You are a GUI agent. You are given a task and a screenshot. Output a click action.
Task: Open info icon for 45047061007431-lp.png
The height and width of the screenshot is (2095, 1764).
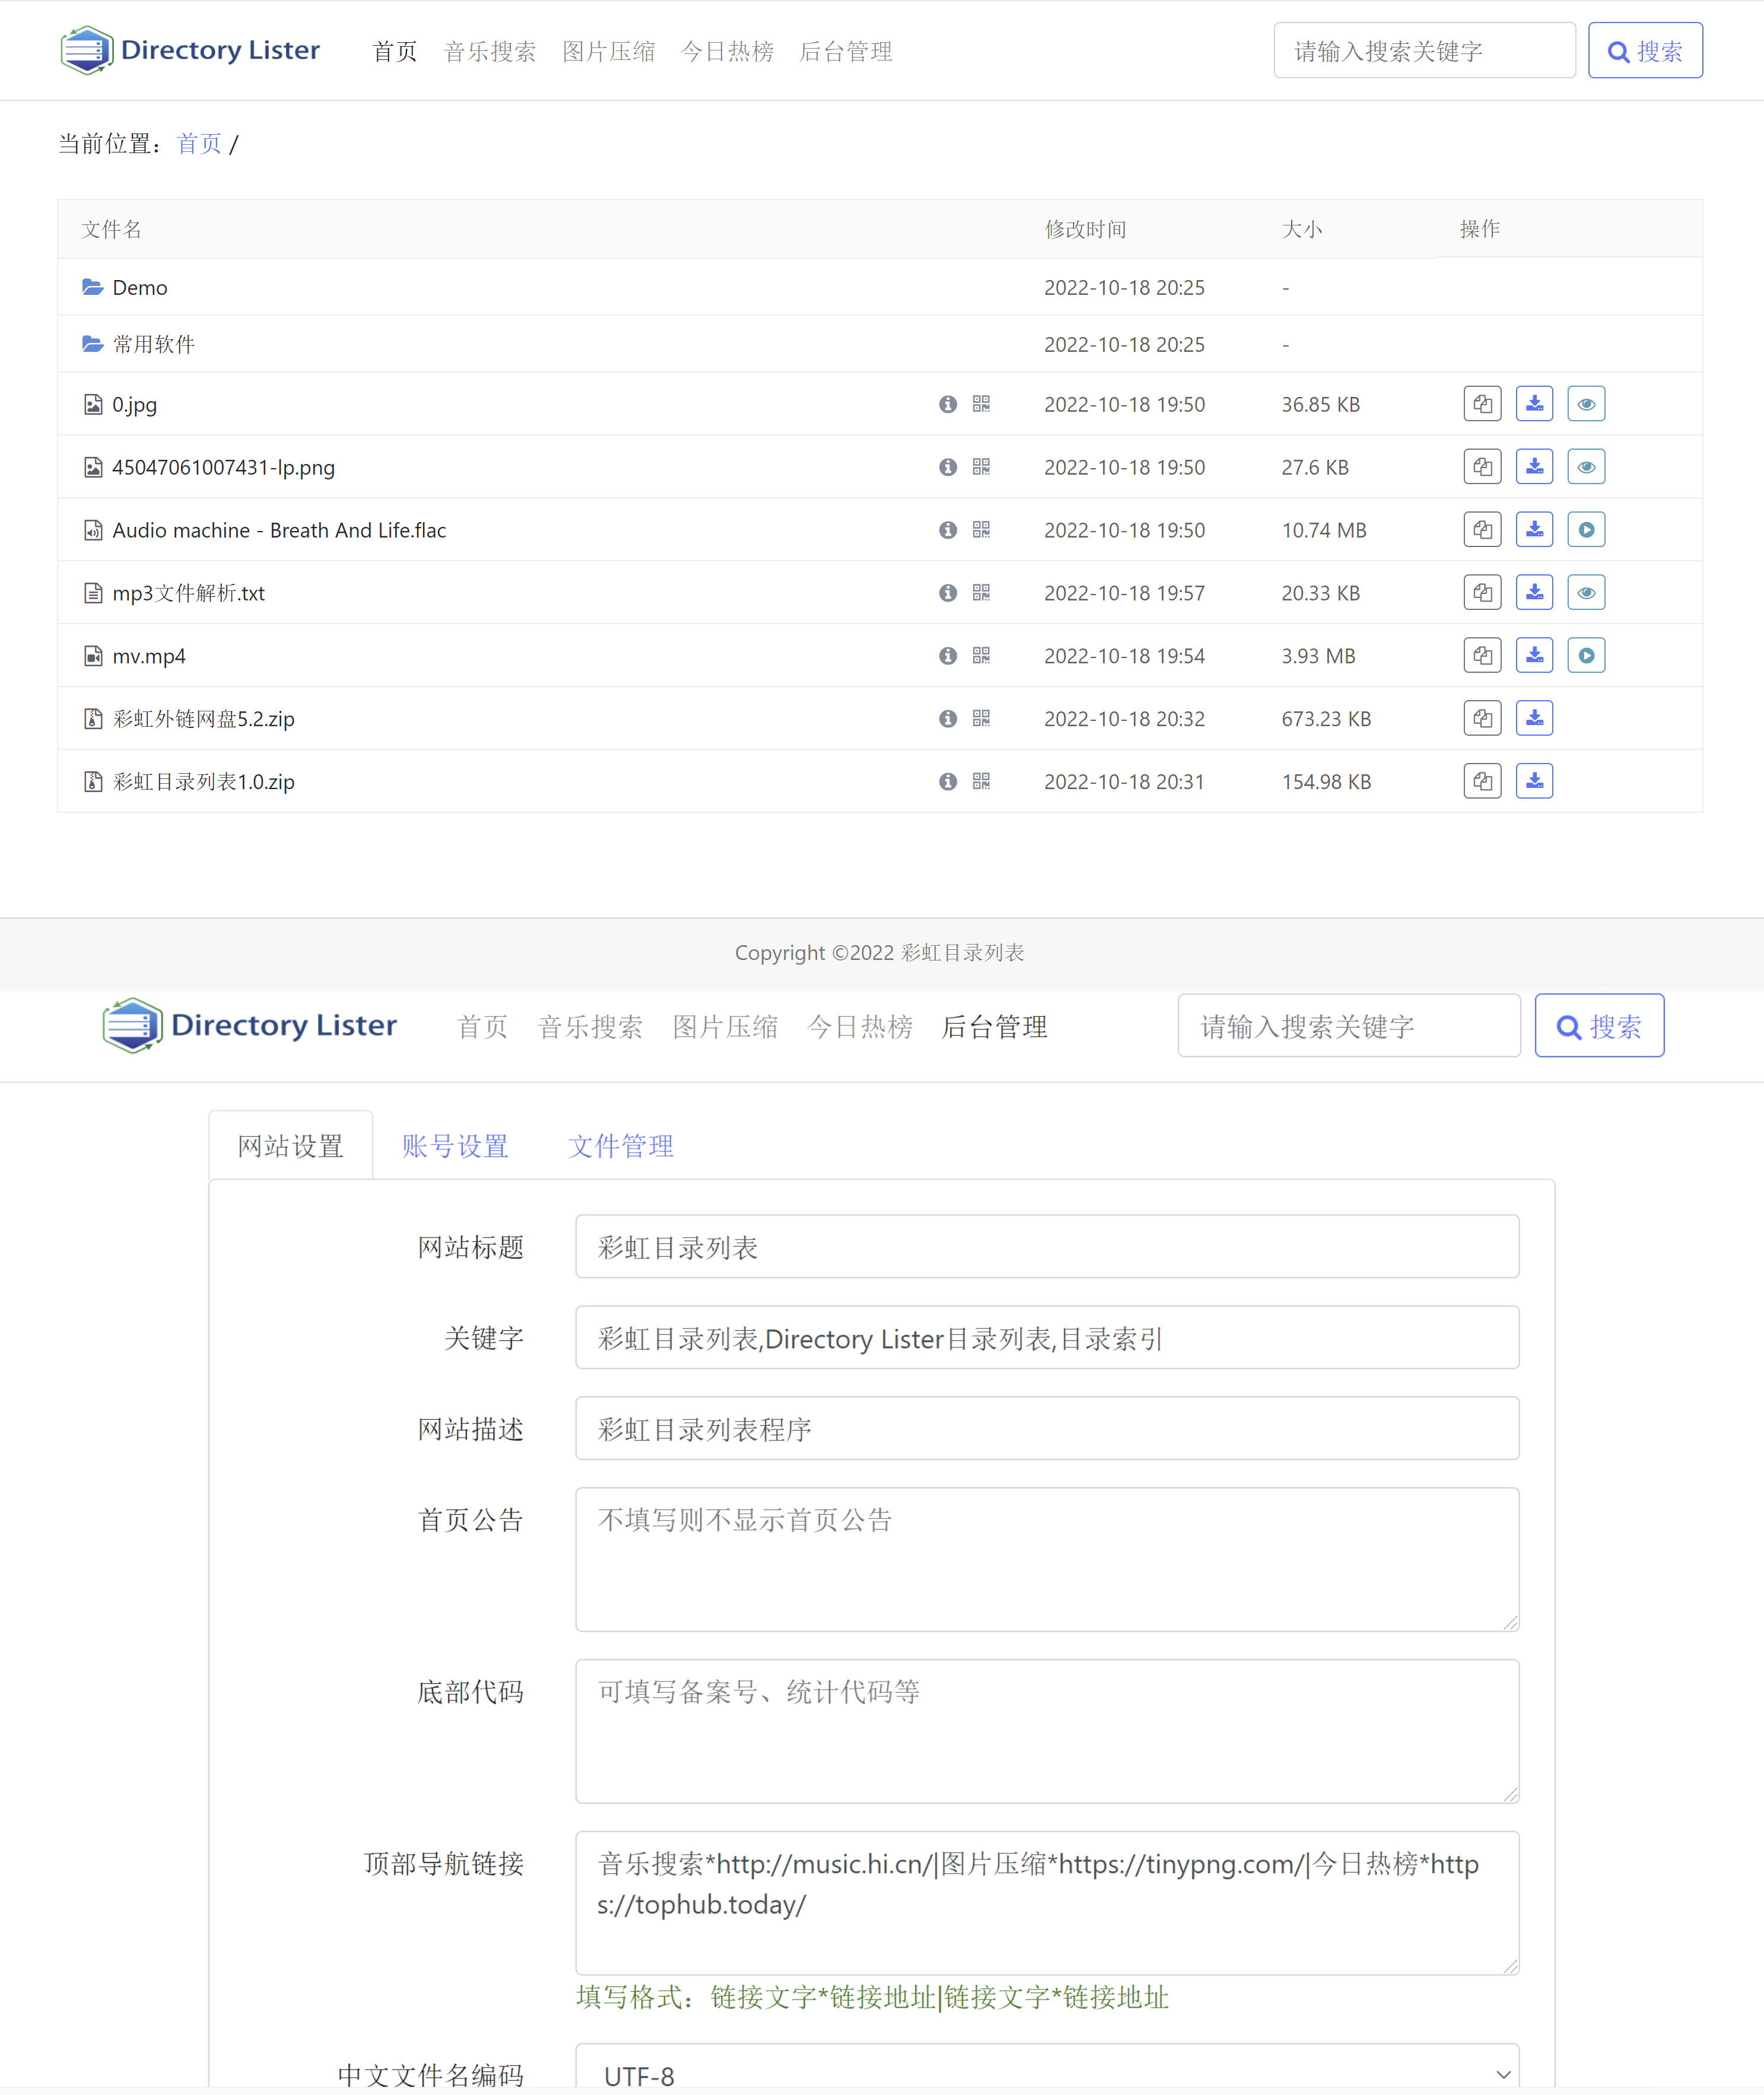[x=947, y=467]
